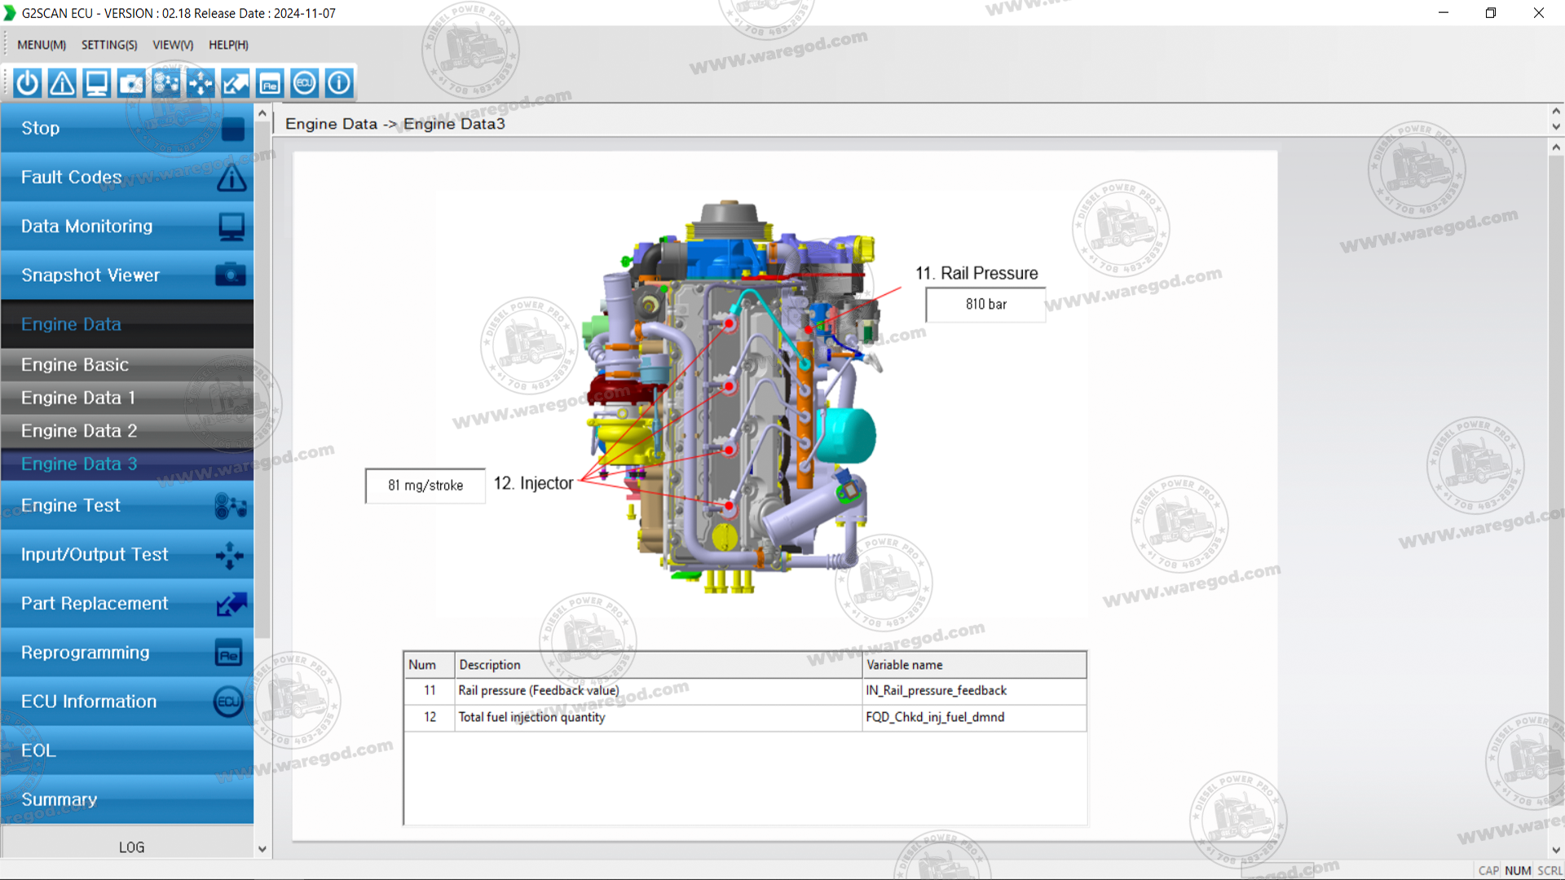Click the info toolbar icon
Image resolution: width=1565 pixels, height=880 pixels.
[x=339, y=83]
